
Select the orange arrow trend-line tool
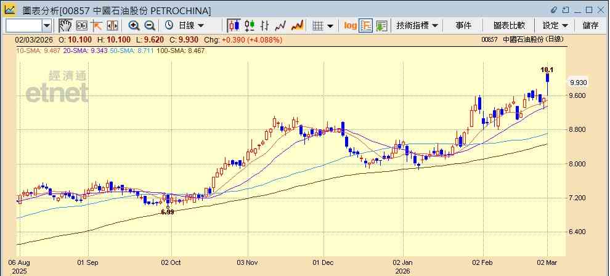click(x=97, y=26)
